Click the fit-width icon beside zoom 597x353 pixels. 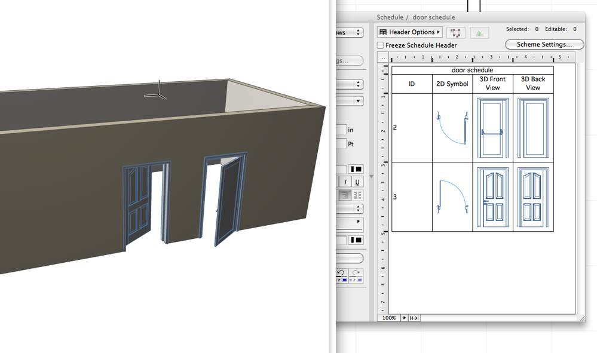(x=414, y=318)
